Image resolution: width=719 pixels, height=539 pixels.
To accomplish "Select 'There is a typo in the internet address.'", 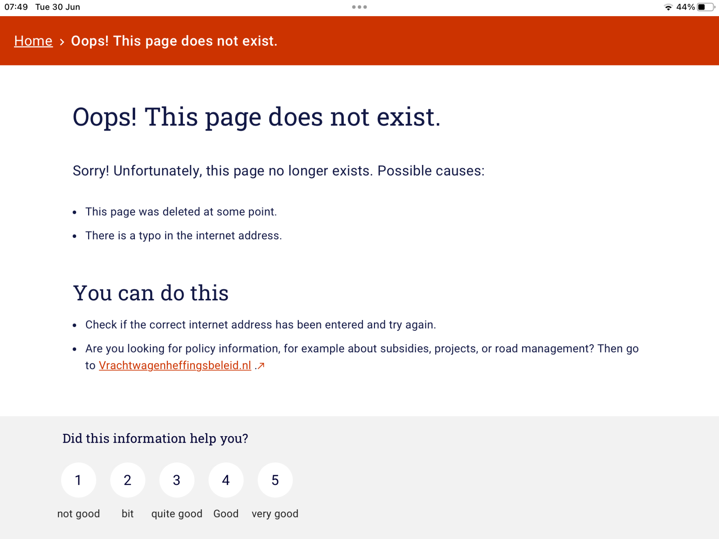I will click(184, 235).
